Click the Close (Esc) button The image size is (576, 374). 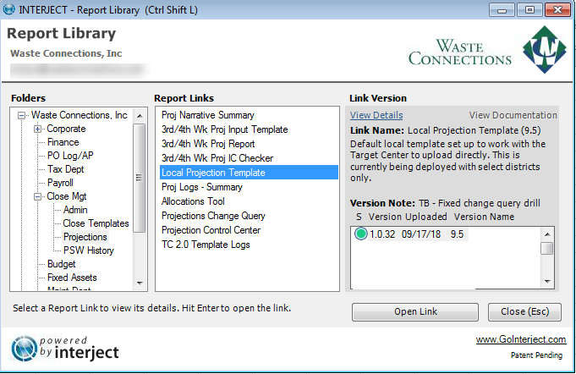tap(524, 312)
